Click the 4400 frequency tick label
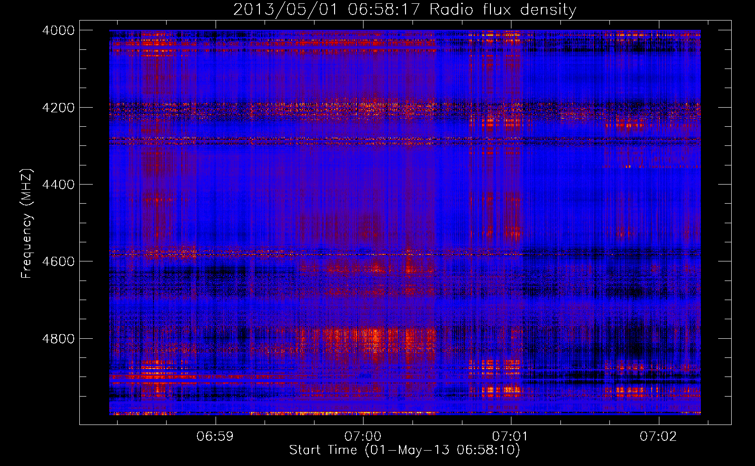The width and height of the screenshot is (755, 466). tap(58, 185)
